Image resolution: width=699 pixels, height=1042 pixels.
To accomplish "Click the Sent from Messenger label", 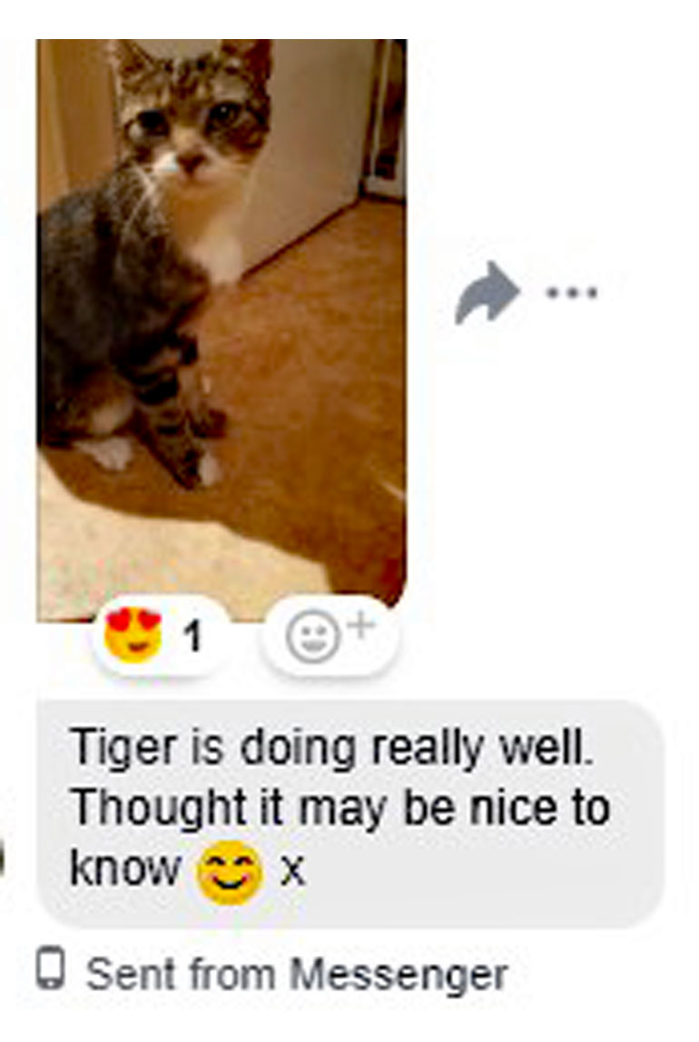I will click(x=297, y=975).
